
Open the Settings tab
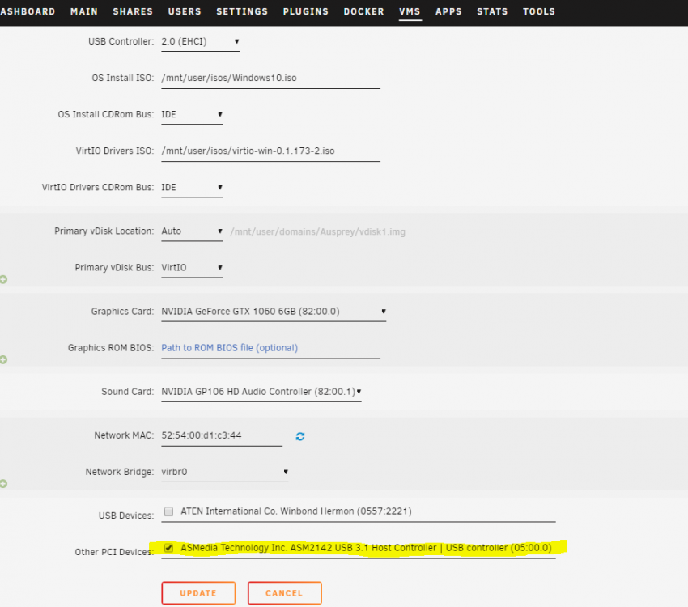click(x=242, y=11)
